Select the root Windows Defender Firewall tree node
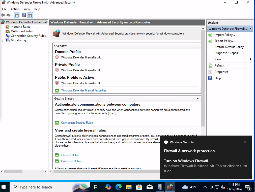The height and width of the screenshot is (192, 255). click(x=27, y=22)
